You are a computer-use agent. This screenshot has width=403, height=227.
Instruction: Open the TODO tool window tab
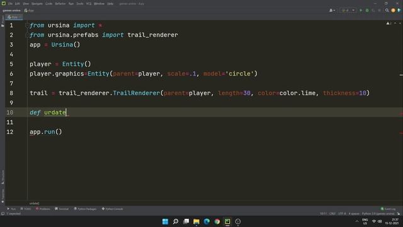point(26,209)
